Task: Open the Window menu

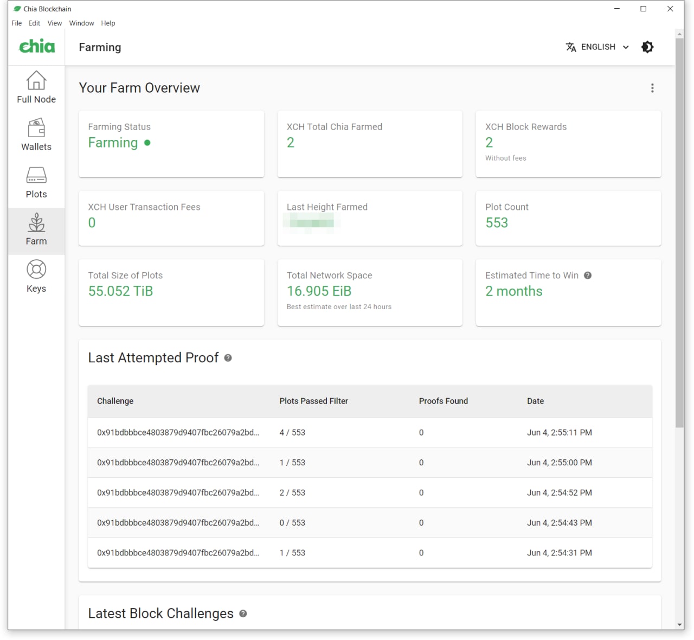Action: (81, 23)
